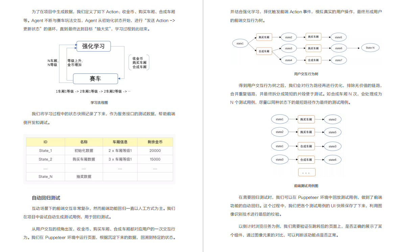Select the 初始化数据 table cell
403x252 pixels.
click(x=84, y=151)
